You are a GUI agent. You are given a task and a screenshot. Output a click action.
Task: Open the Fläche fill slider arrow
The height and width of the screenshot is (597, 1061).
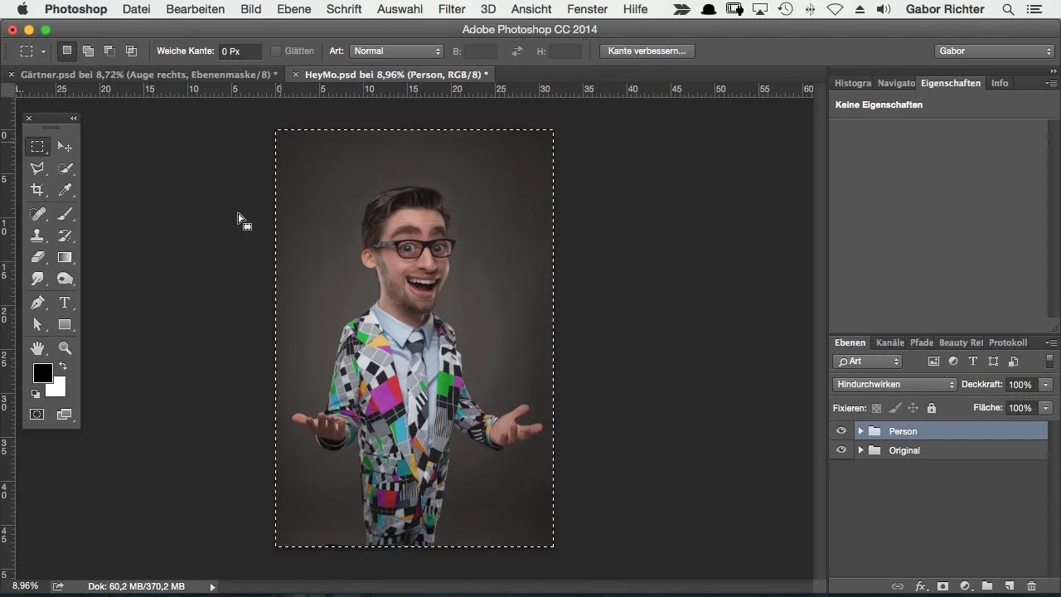pos(1046,408)
